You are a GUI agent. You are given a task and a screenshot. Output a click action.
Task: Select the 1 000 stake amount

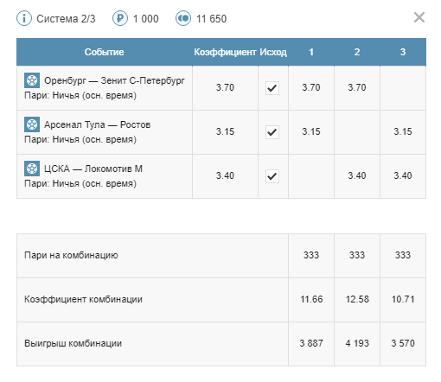145,19
